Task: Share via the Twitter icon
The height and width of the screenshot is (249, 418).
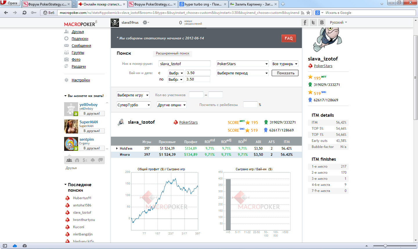Action: (x=313, y=23)
